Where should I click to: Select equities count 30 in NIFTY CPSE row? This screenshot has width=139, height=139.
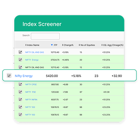tap(81, 84)
